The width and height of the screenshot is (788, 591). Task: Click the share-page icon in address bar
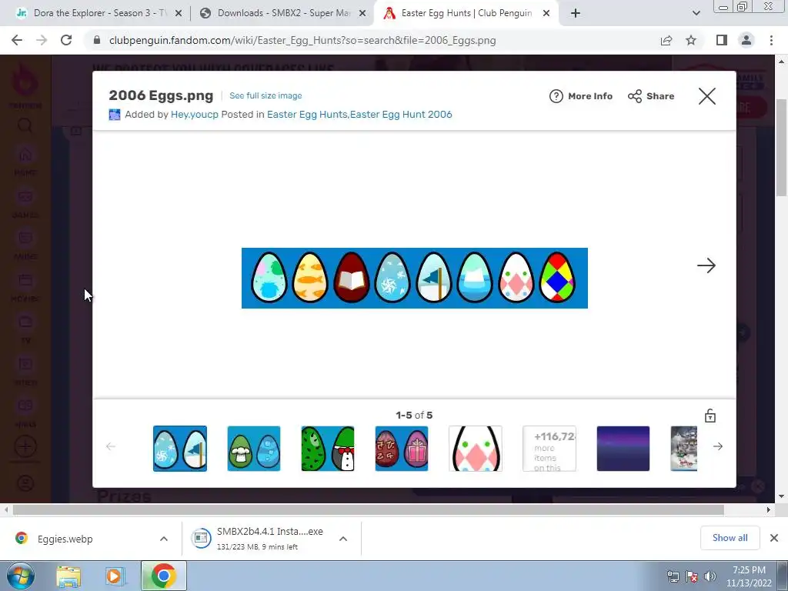[666, 40]
